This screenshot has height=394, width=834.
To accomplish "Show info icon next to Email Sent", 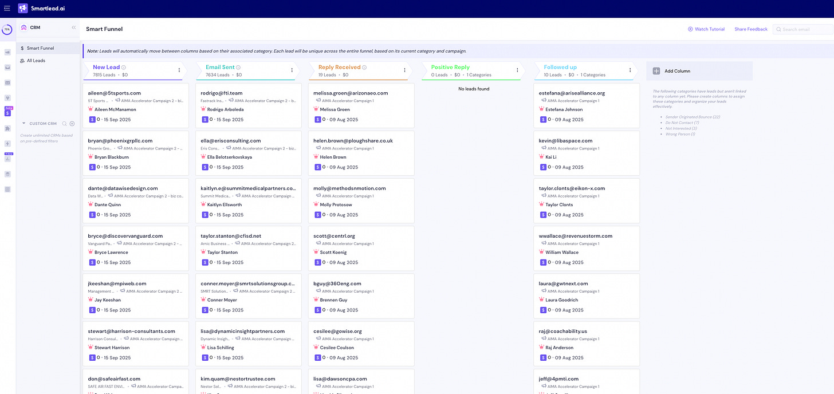I will click(x=238, y=68).
